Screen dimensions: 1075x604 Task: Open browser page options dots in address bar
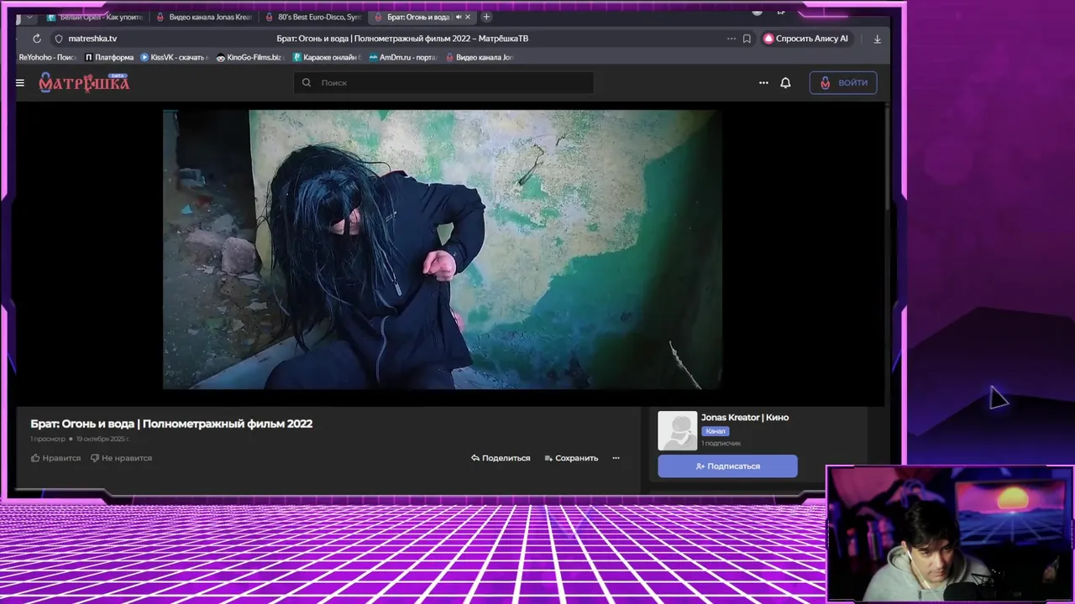pyautogui.click(x=732, y=39)
